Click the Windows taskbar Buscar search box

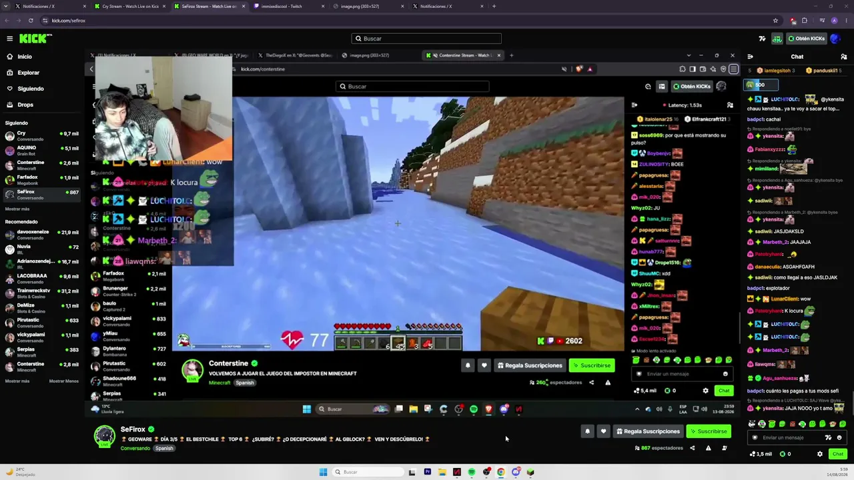tap(369, 472)
